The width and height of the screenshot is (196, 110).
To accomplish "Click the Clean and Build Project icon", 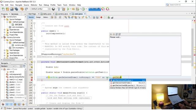I will click(x=63, y=9).
